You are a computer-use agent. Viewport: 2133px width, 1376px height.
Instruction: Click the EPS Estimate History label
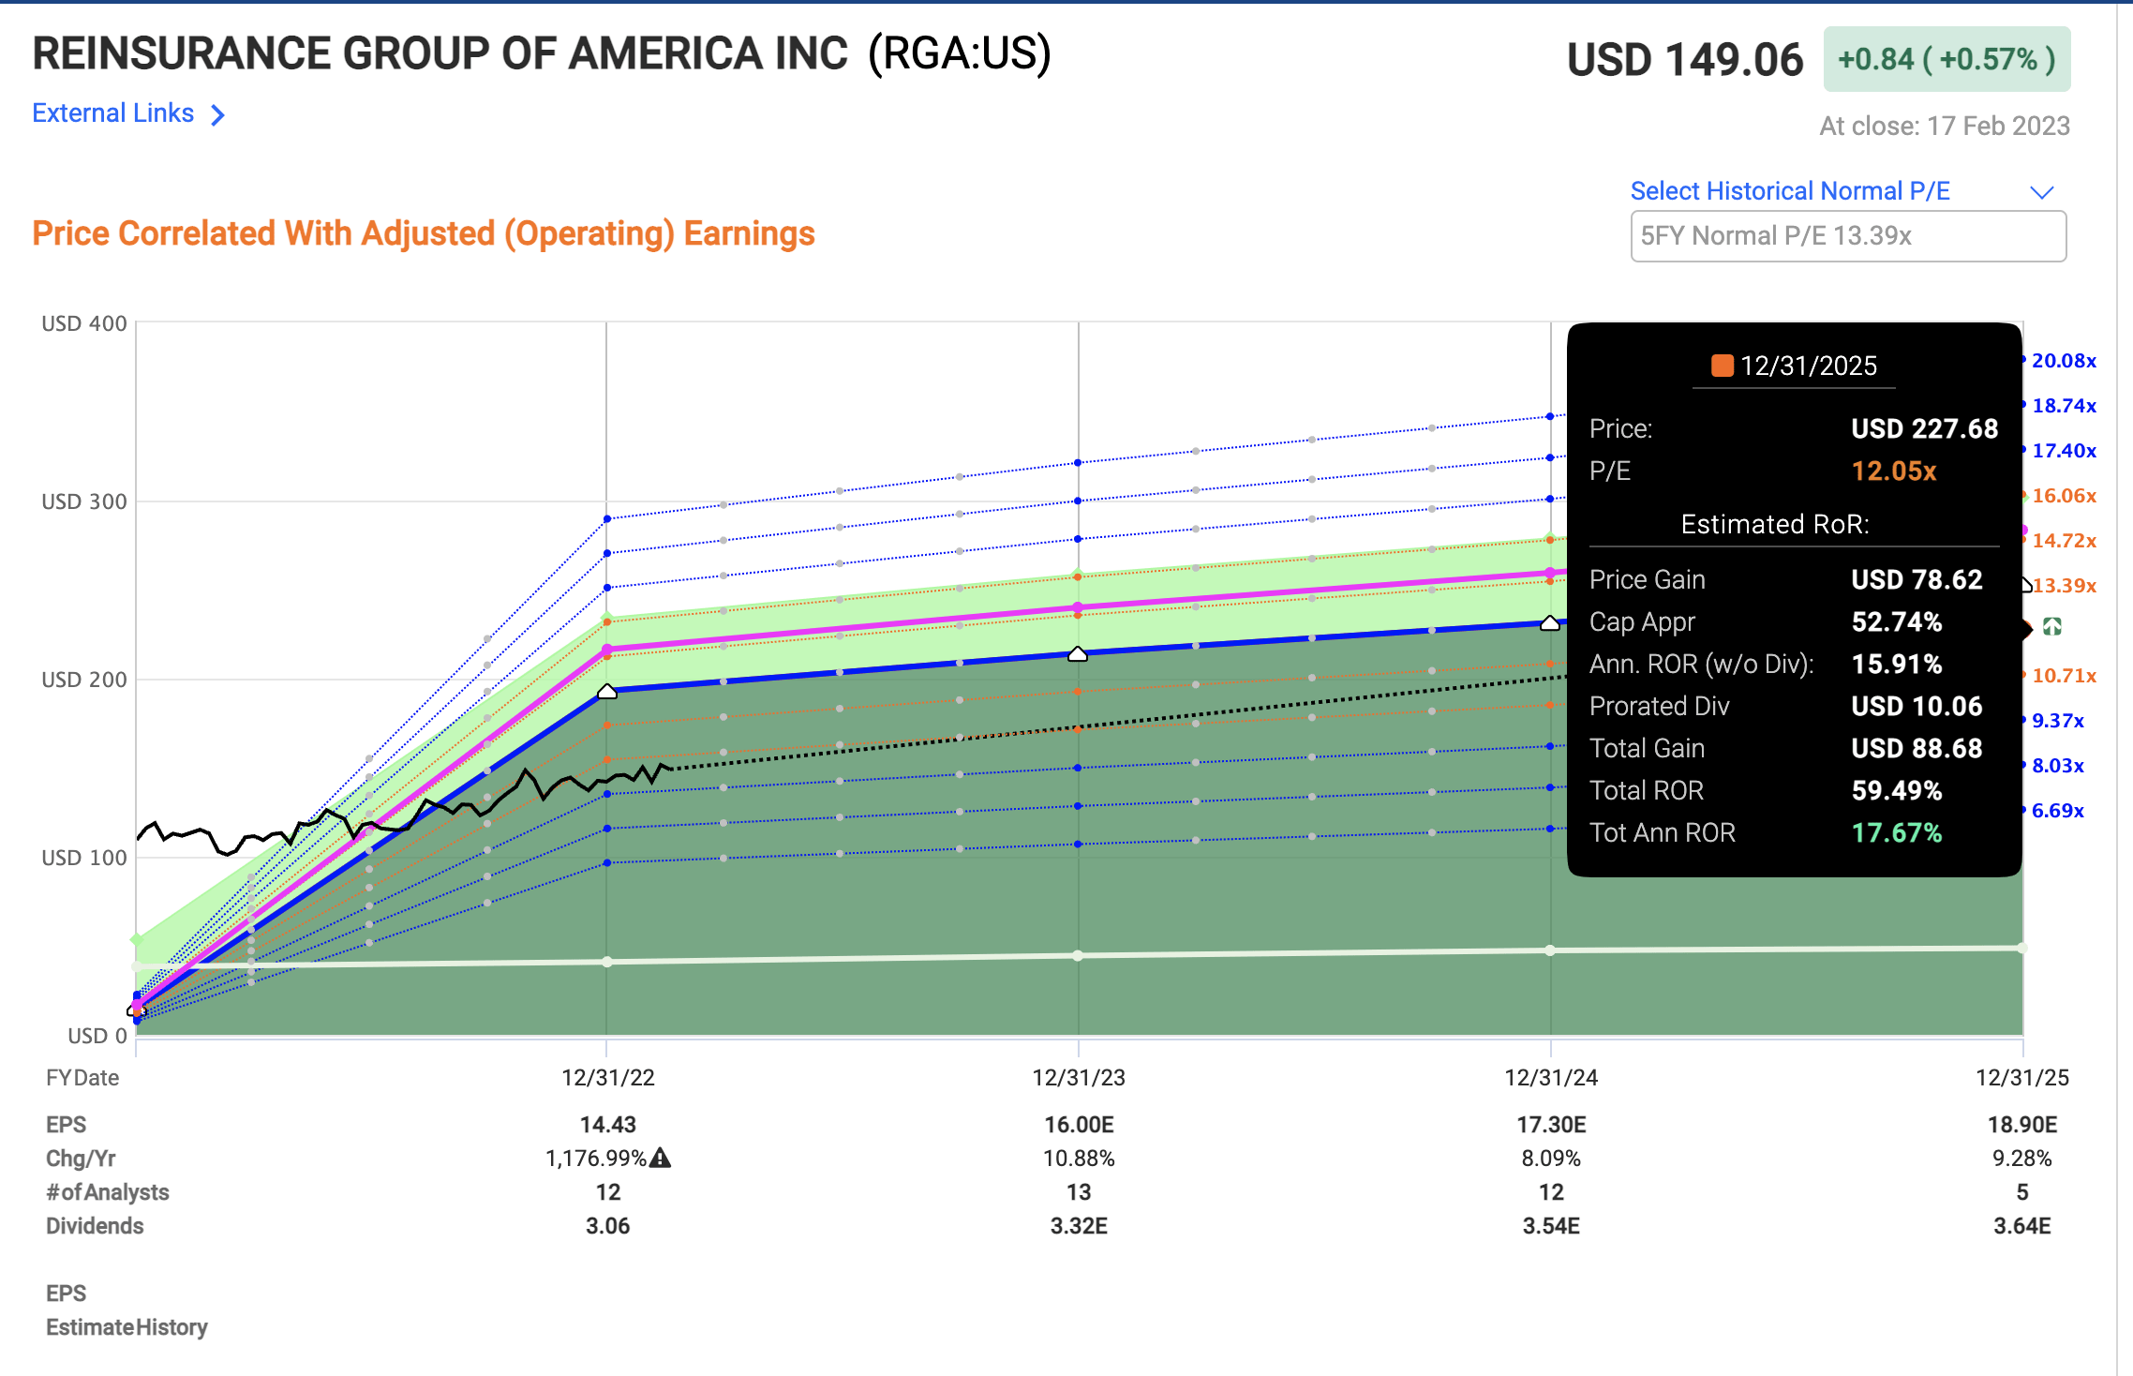click(x=127, y=1310)
